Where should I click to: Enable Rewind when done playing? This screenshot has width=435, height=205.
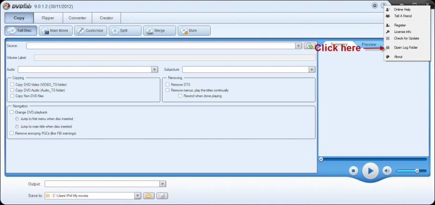(180, 96)
